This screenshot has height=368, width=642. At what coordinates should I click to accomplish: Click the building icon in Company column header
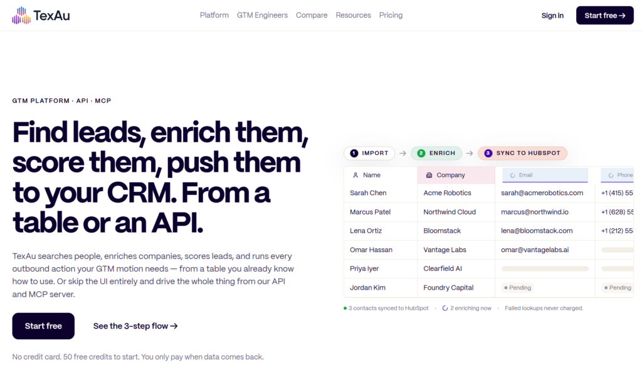[429, 175]
